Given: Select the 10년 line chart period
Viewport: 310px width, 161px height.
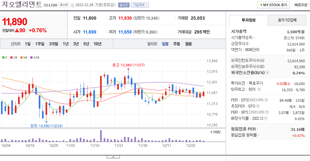Looking at the screenshot, I should [98, 44].
